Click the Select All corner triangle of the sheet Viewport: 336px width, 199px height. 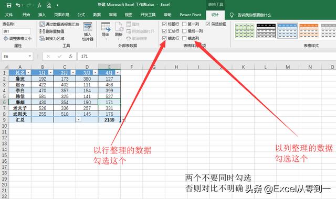point(6,67)
